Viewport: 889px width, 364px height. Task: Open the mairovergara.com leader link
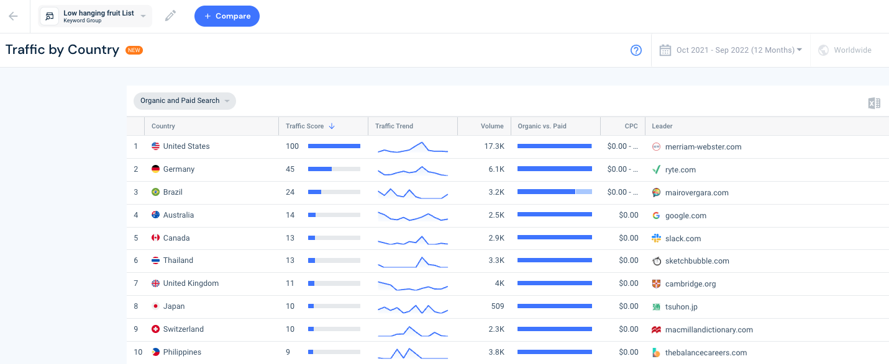pyautogui.click(x=697, y=193)
